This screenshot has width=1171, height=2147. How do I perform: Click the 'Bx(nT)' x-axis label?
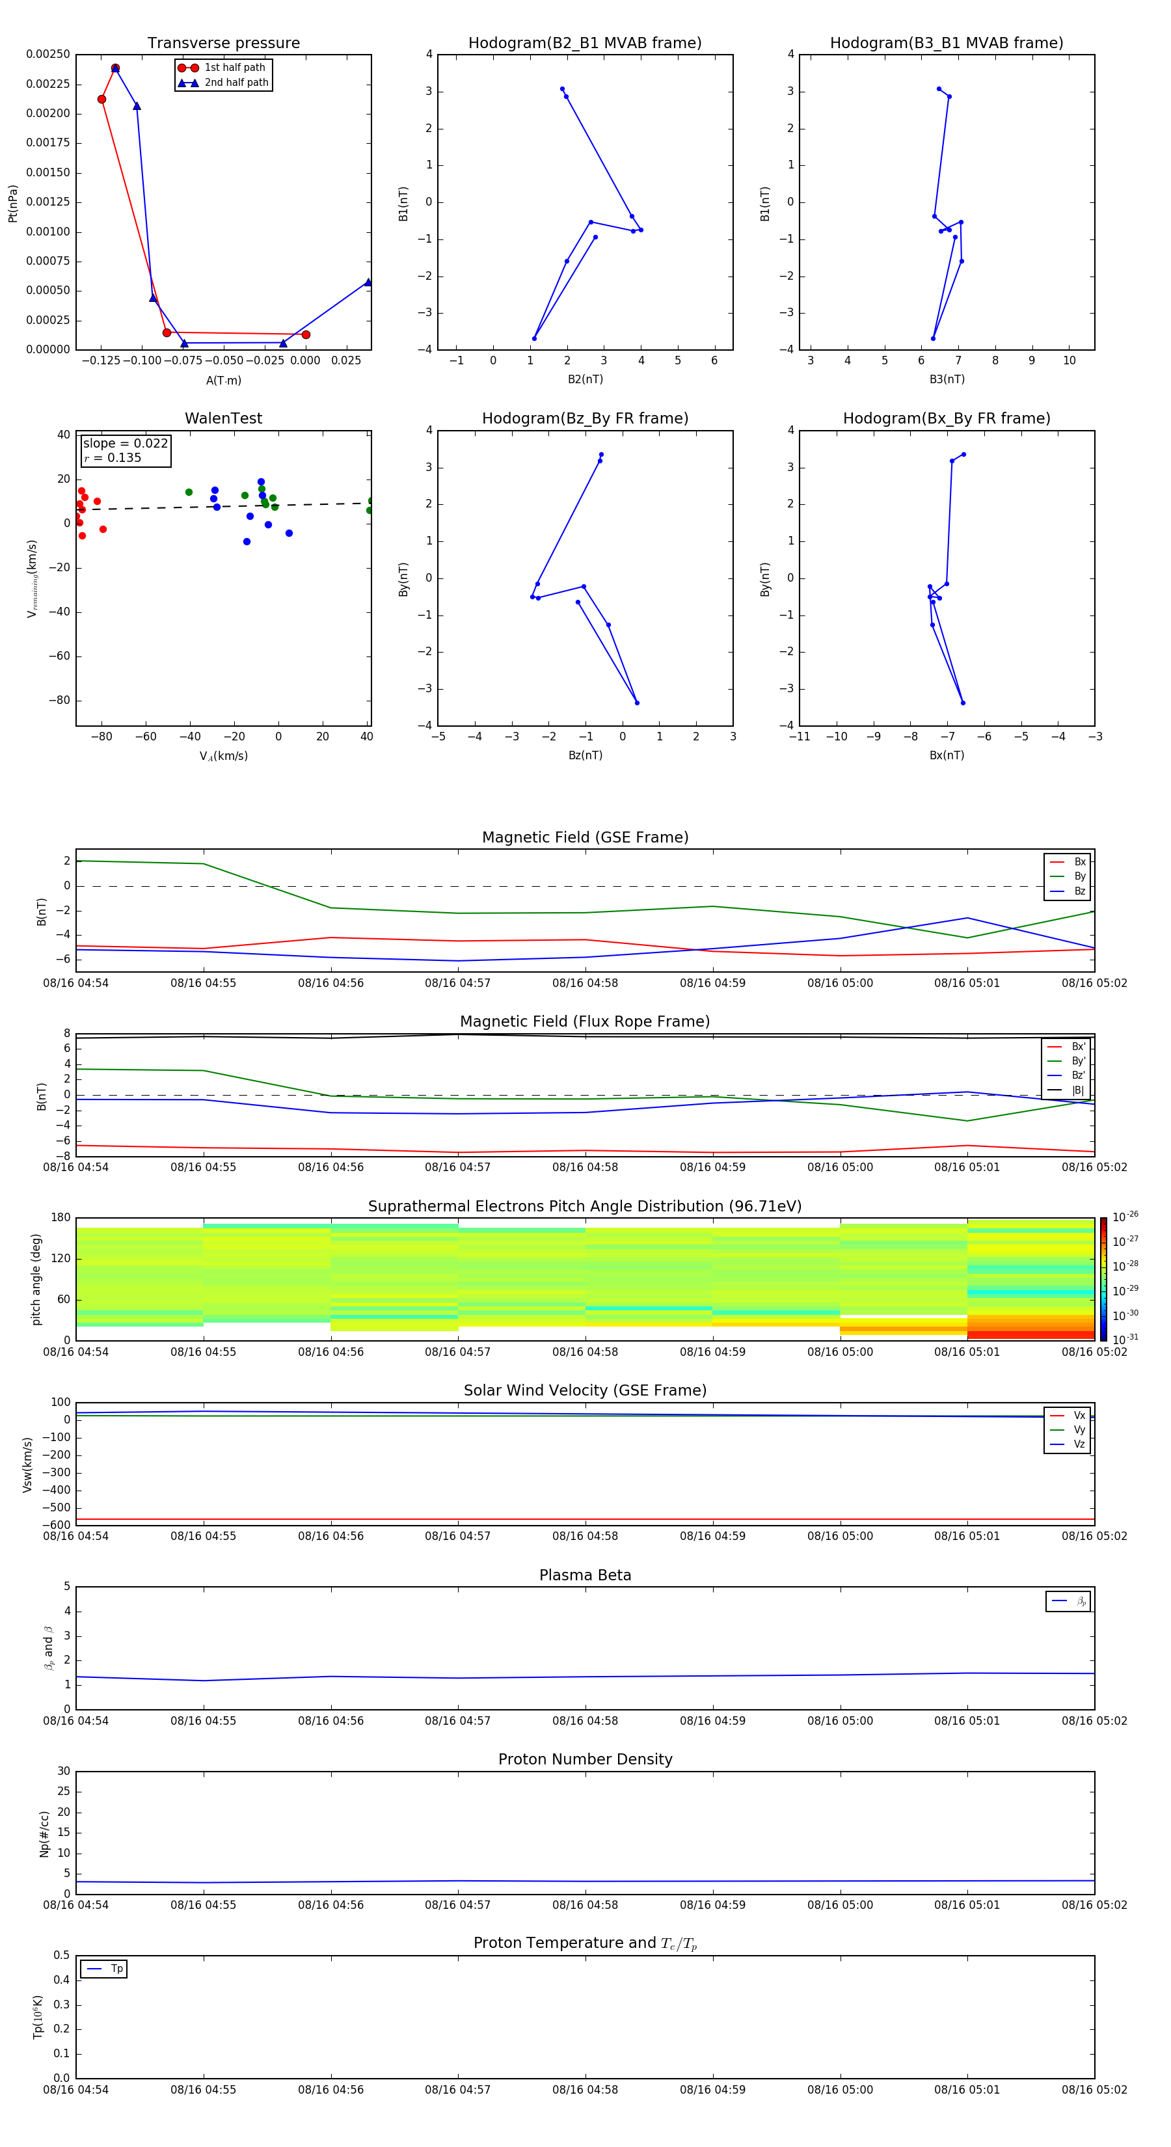(x=947, y=755)
